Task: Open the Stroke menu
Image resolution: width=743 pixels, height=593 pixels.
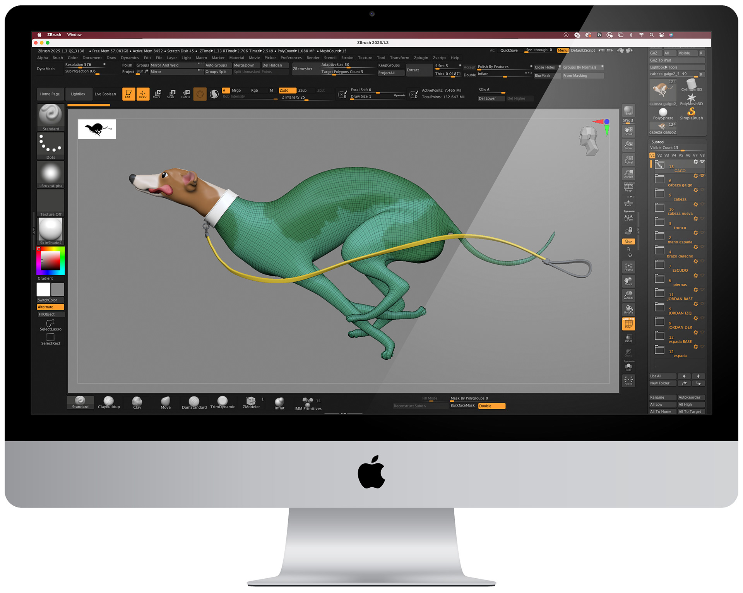Action: point(347,58)
